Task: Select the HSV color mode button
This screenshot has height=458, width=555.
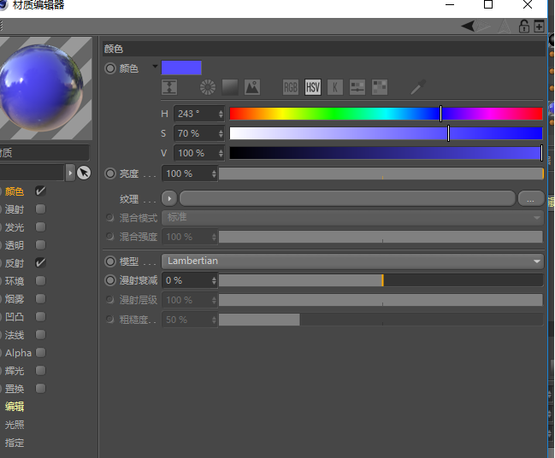Action: 313,87
